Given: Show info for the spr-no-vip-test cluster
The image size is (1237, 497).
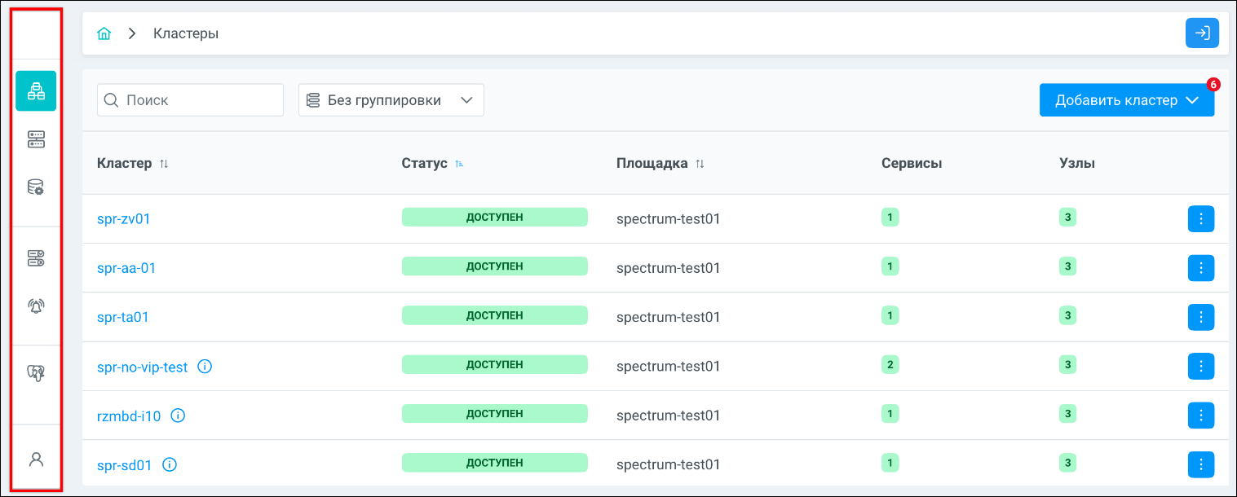Looking at the screenshot, I should (205, 367).
